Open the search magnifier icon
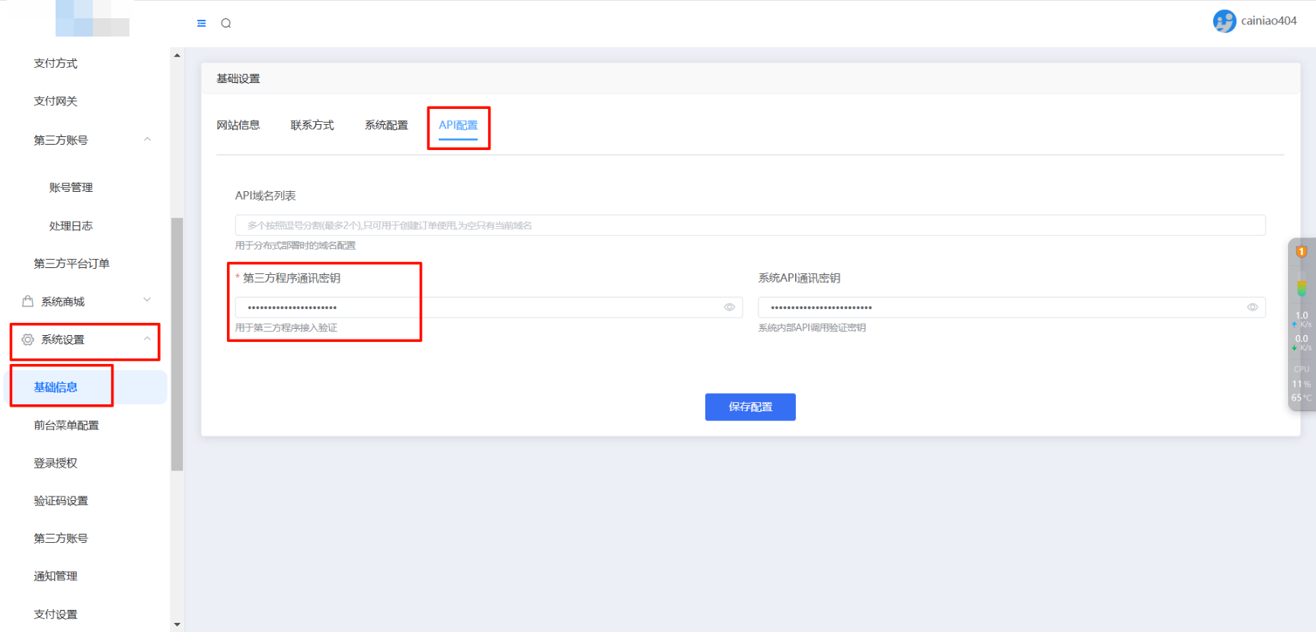This screenshot has height=632, width=1316. pos(226,24)
